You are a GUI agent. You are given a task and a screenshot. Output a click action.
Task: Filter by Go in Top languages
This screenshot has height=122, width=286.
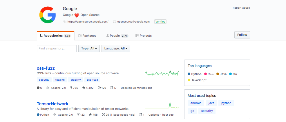pos(233,74)
